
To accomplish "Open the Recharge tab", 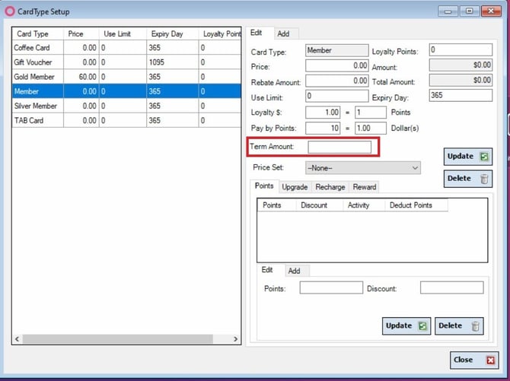I will pos(330,187).
